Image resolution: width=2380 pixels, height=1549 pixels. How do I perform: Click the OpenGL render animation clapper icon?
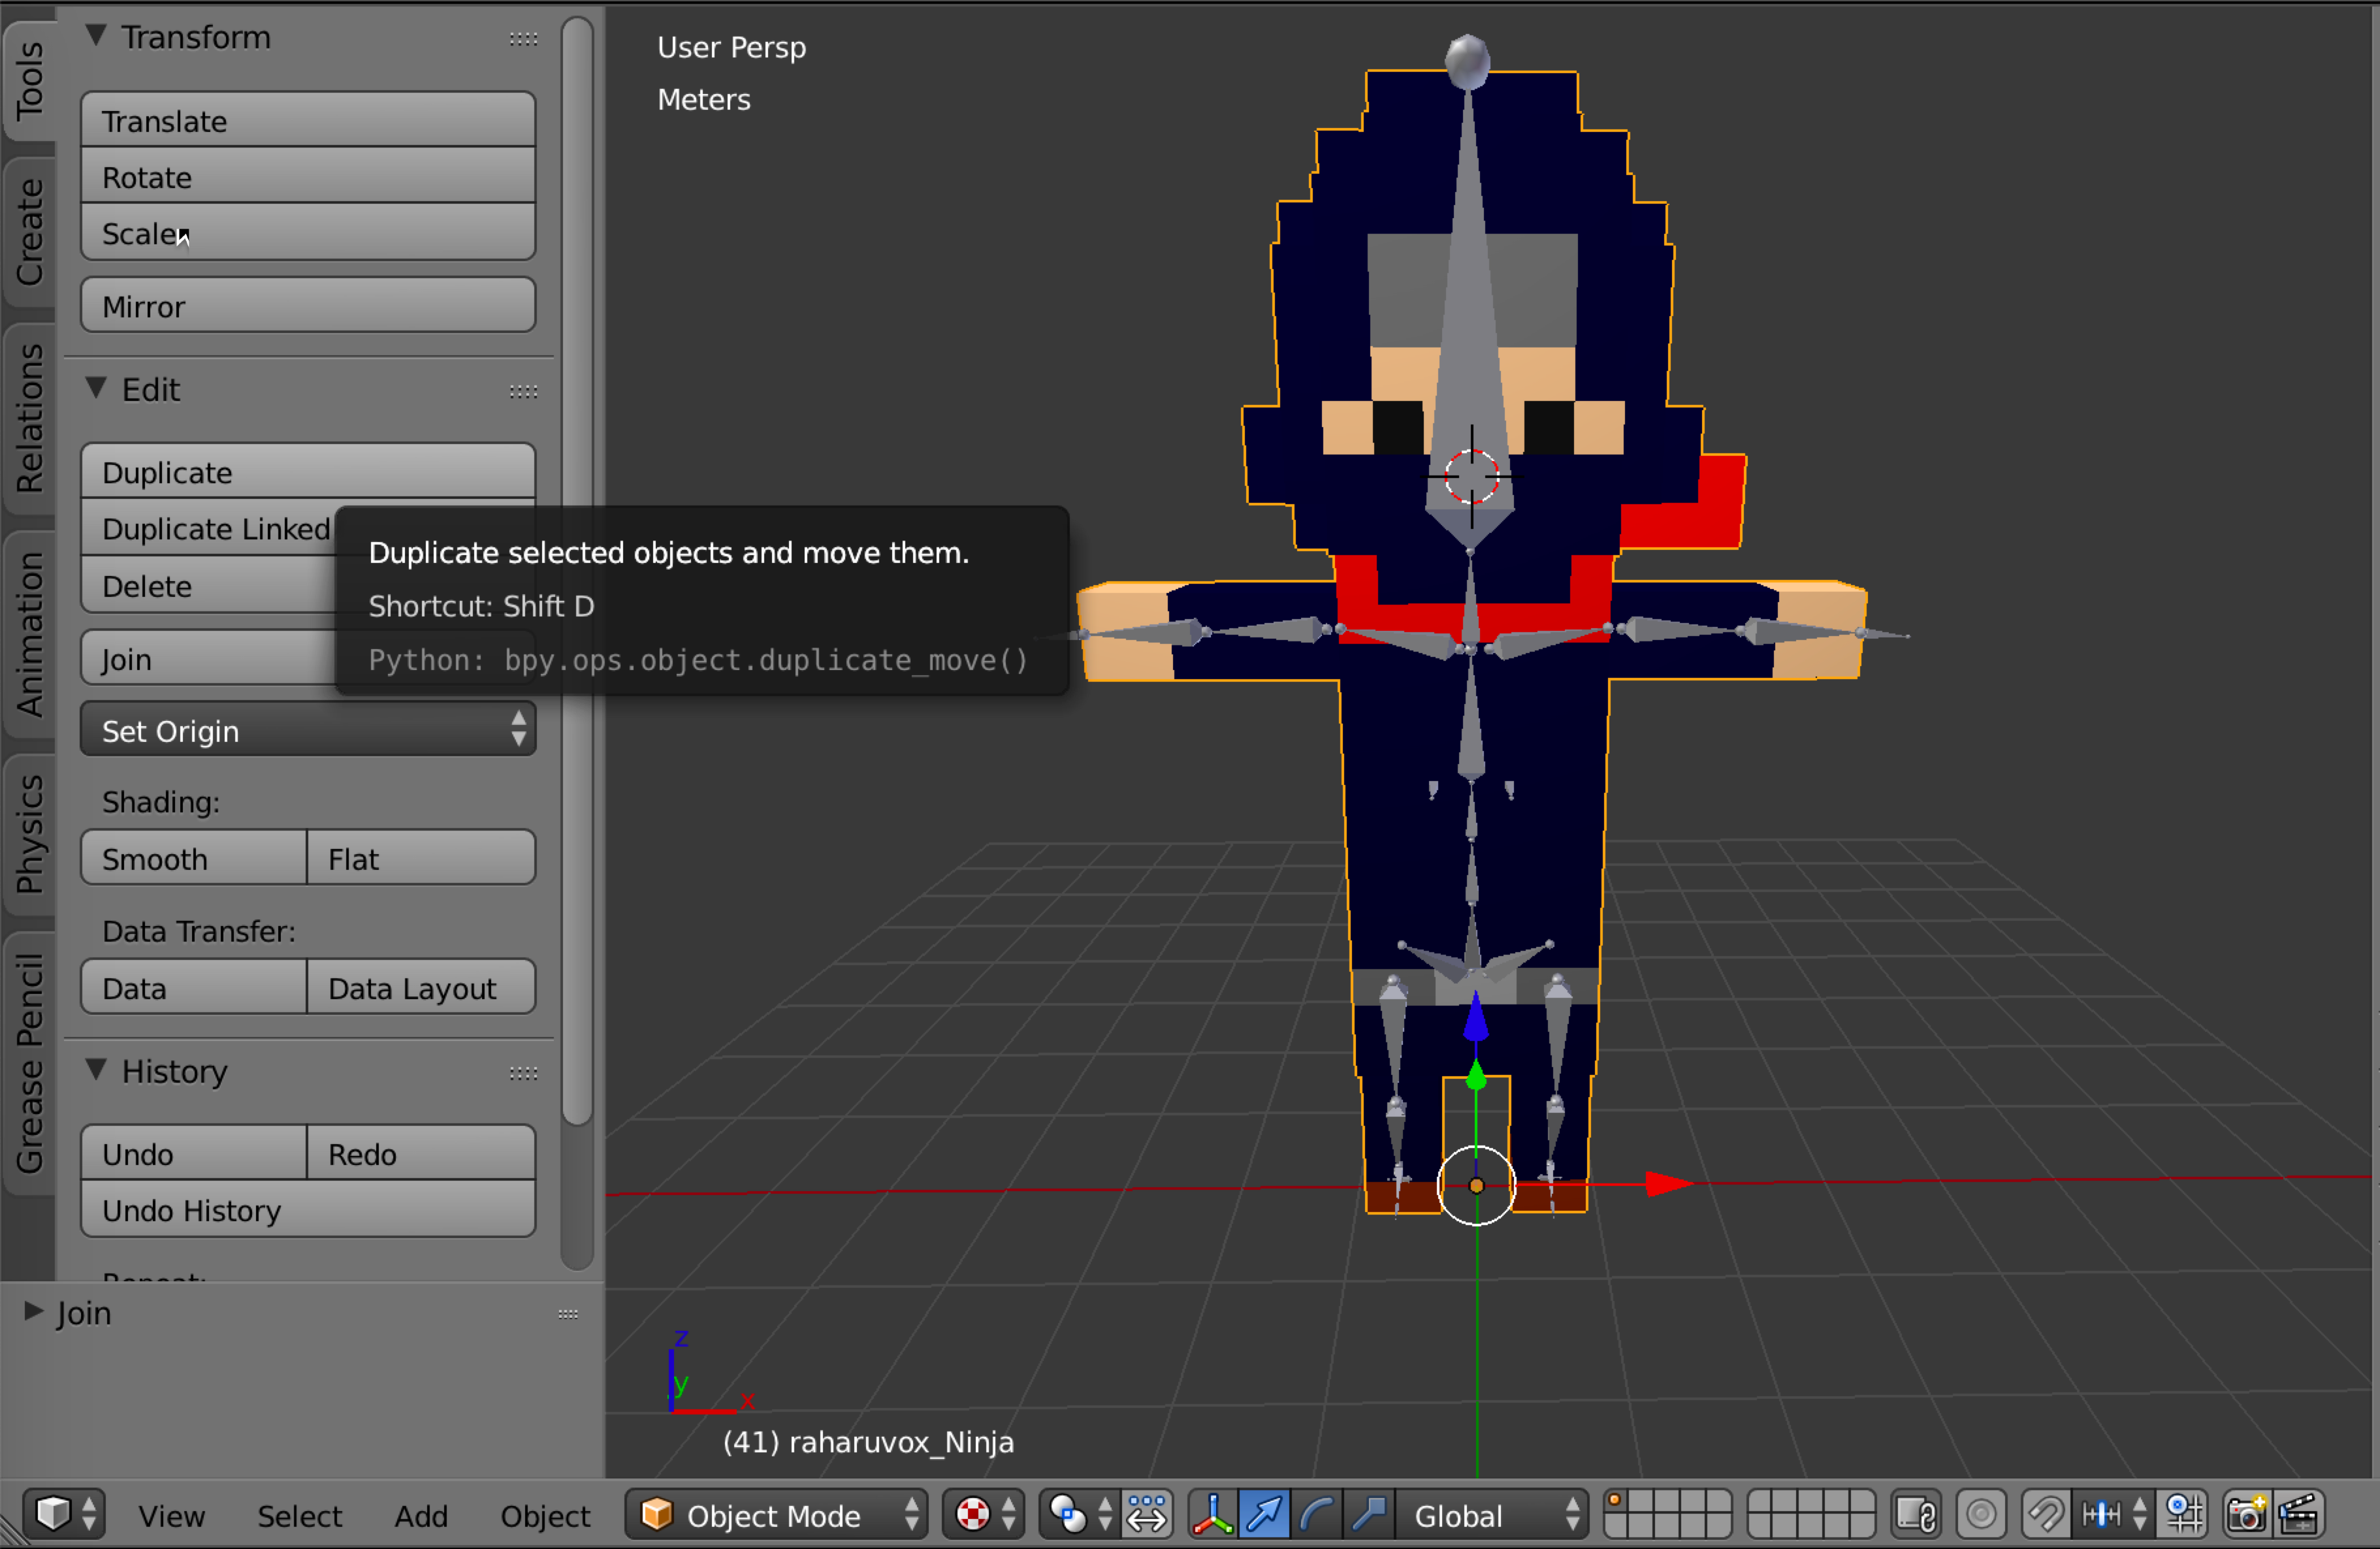click(2300, 1515)
